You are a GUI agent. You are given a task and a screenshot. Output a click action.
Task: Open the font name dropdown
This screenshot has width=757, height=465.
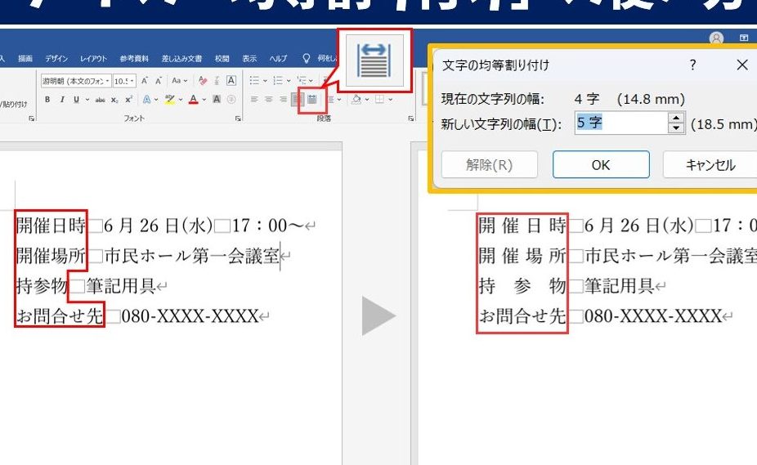click(x=107, y=81)
